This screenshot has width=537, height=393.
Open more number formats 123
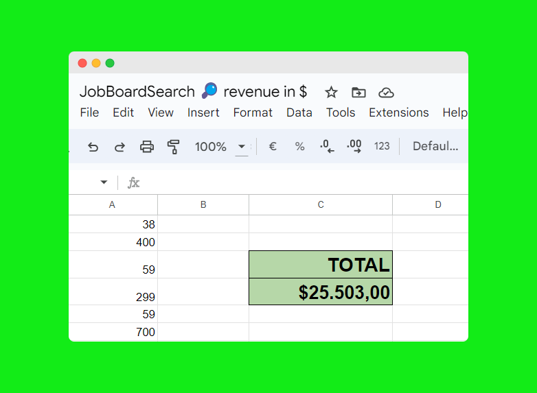pos(382,146)
